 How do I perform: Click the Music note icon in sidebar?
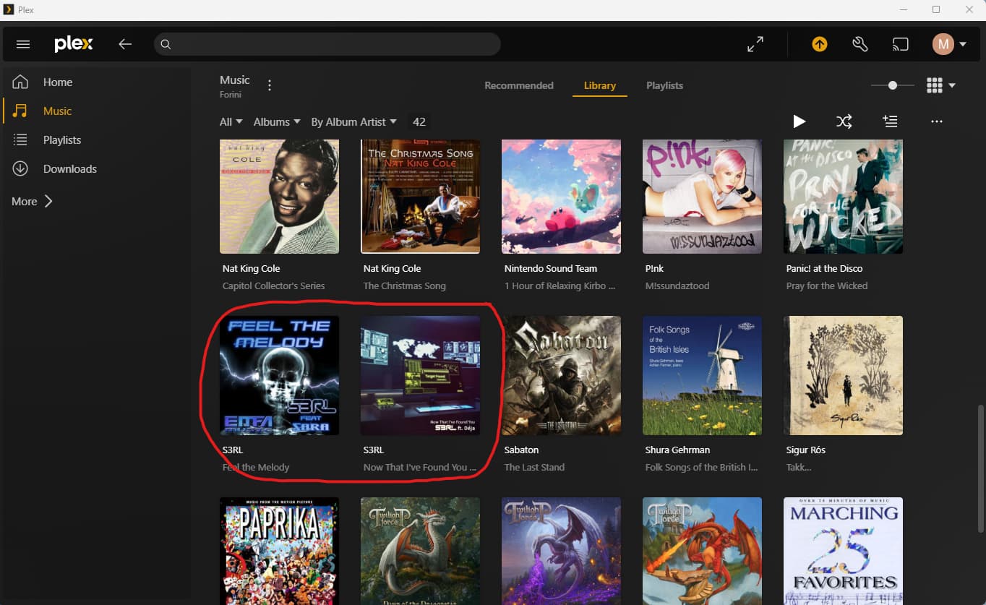click(20, 111)
